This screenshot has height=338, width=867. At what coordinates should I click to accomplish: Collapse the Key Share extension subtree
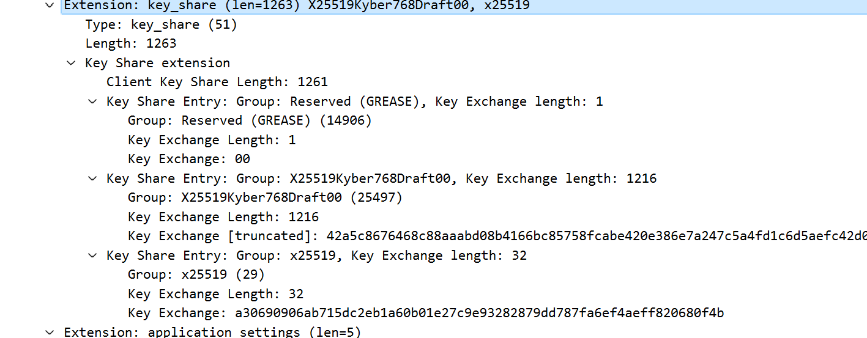(x=72, y=63)
